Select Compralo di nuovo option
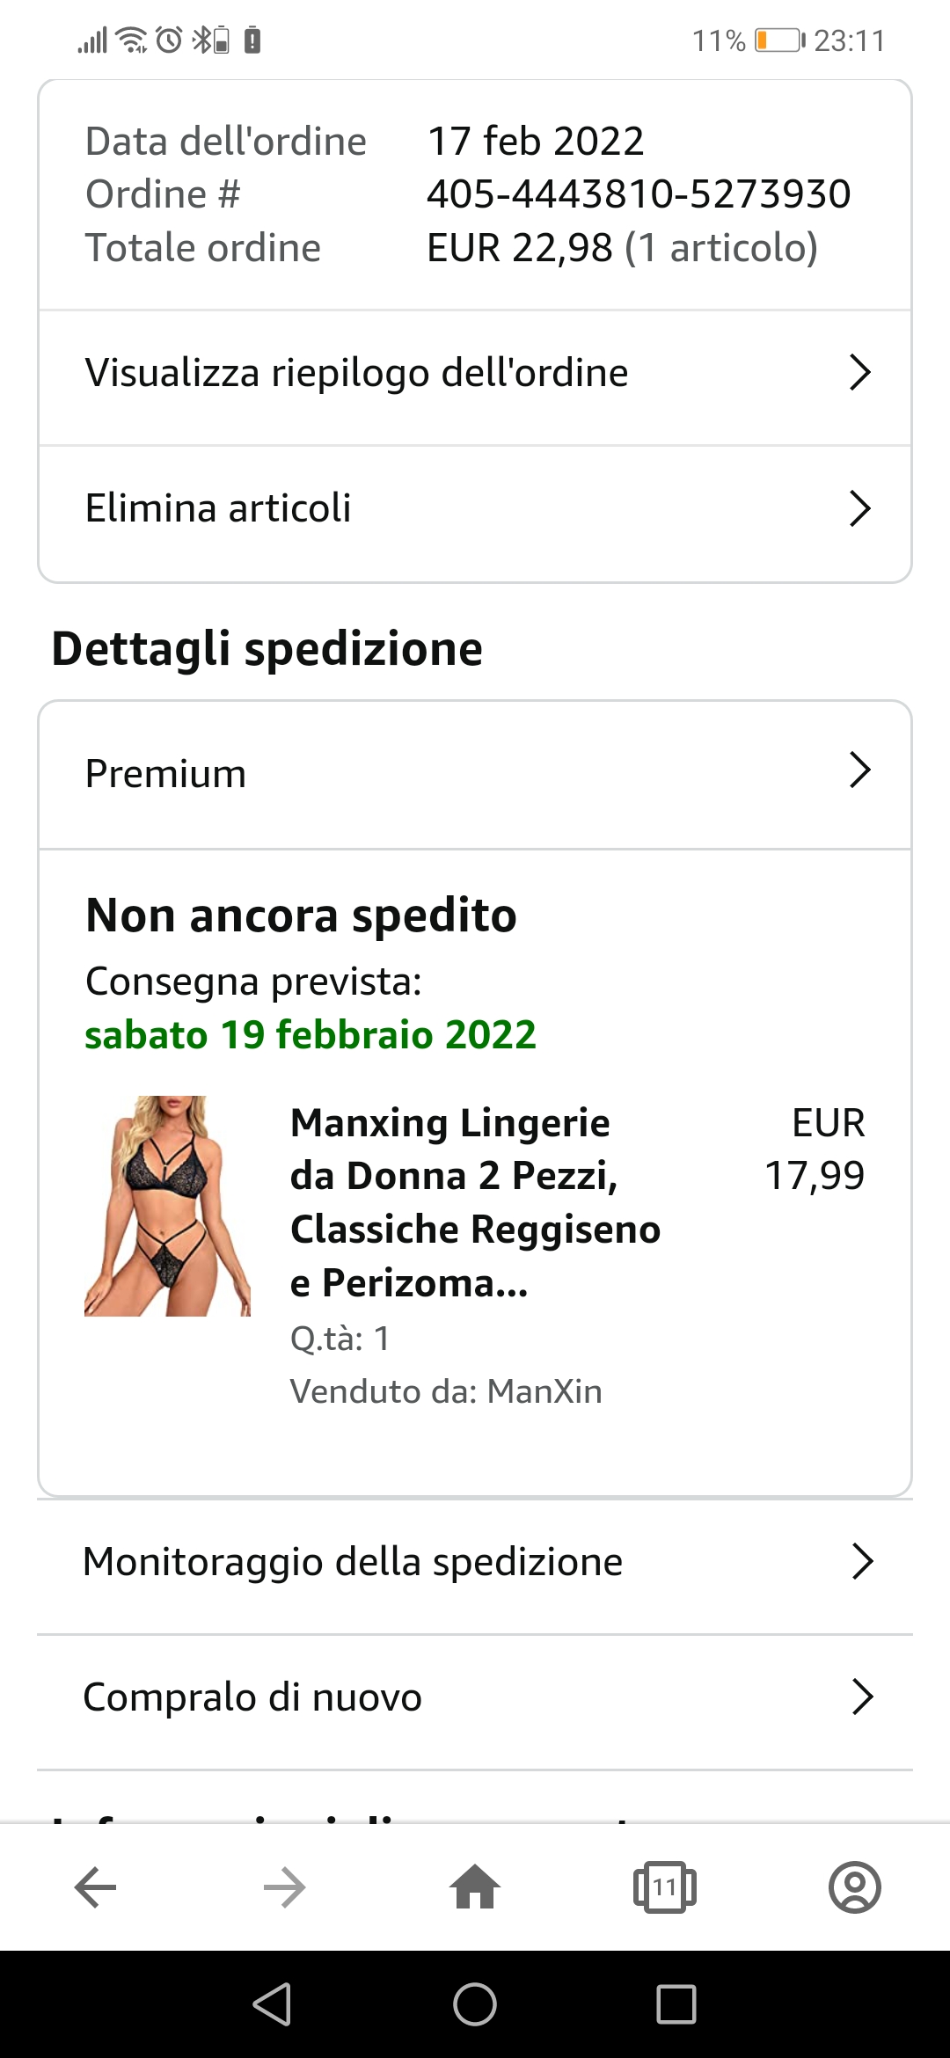This screenshot has width=950, height=2058. pos(252,1697)
